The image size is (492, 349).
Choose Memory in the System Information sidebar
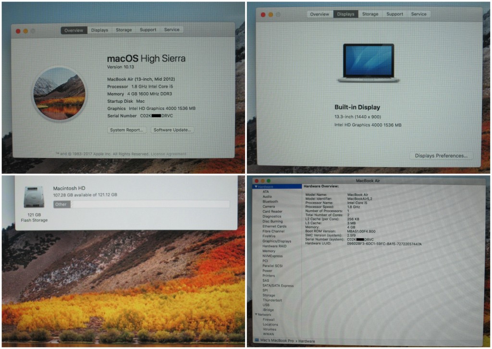269,251
